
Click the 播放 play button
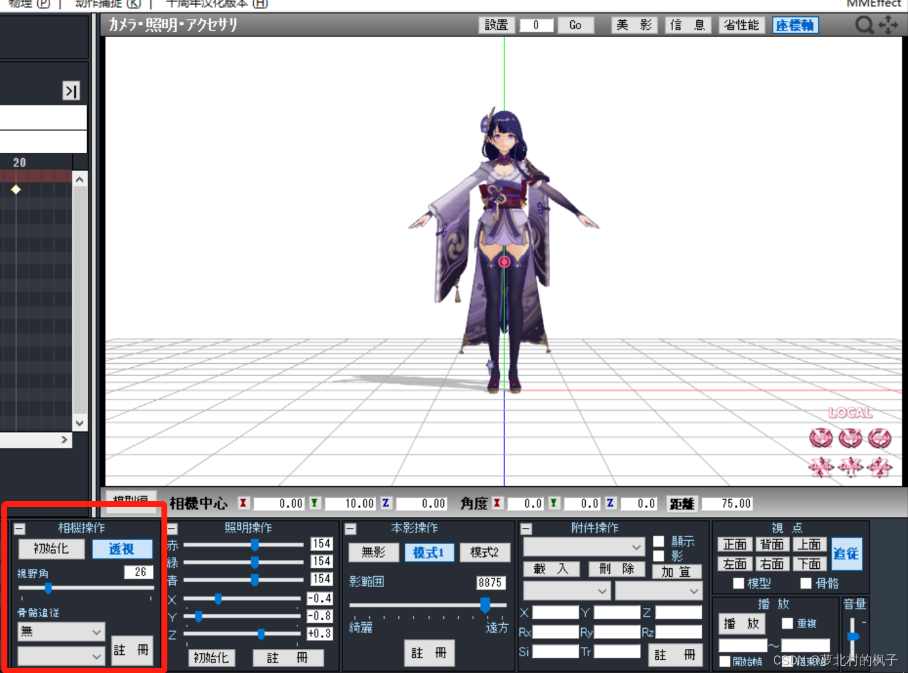pos(742,624)
